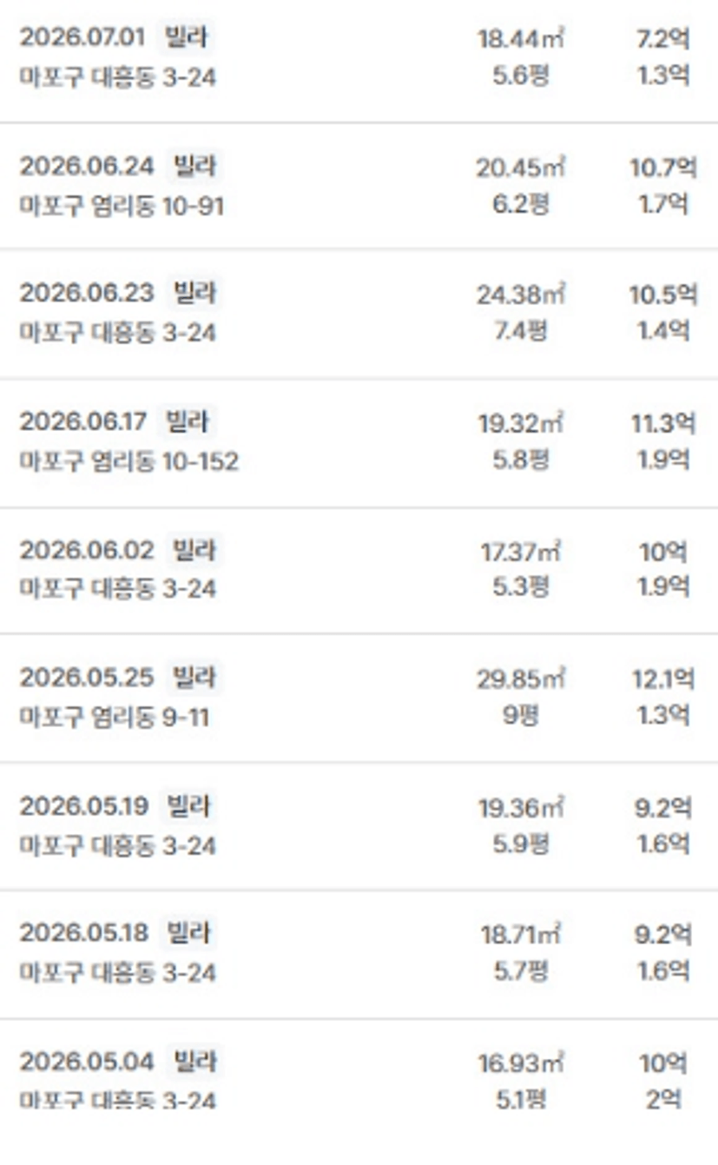The width and height of the screenshot is (718, 1165).
Task: Open the 2026.06.02 transaction row
Action: click(359, 571)
